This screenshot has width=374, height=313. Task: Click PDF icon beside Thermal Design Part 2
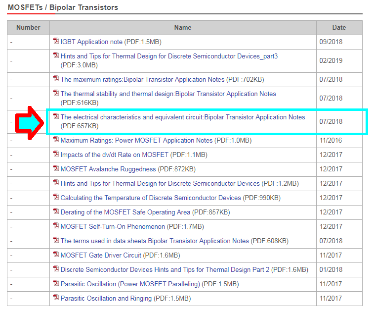tap(56, 268)
